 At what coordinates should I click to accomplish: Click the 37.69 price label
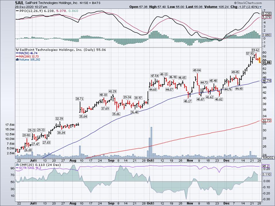[105, 108]
